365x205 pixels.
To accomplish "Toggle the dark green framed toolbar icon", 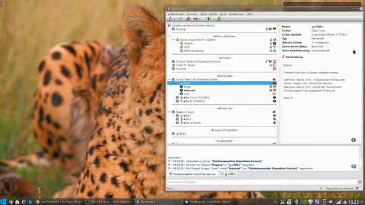I will click(x=208, y=19).
